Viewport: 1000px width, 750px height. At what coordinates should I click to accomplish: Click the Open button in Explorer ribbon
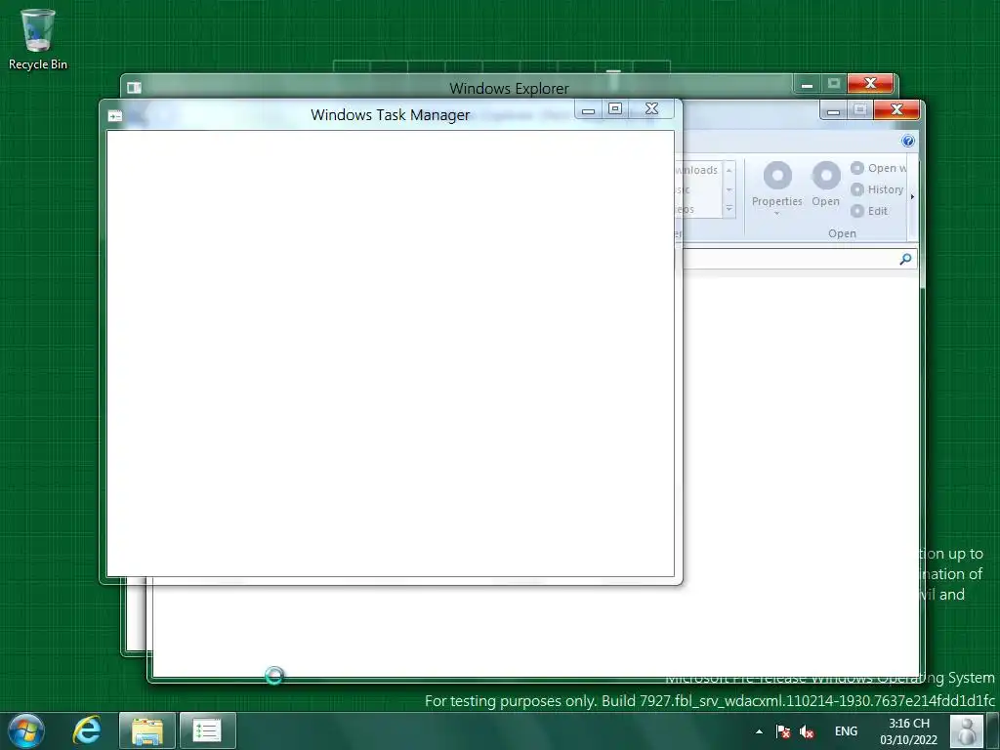826,185
